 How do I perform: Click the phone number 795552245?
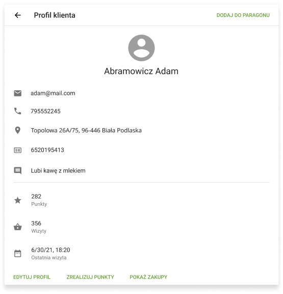(45, 111)
